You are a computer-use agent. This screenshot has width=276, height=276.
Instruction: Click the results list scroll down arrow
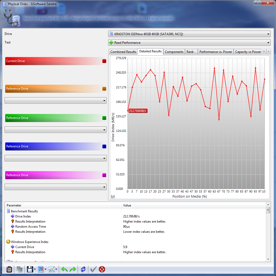(268, 259)
